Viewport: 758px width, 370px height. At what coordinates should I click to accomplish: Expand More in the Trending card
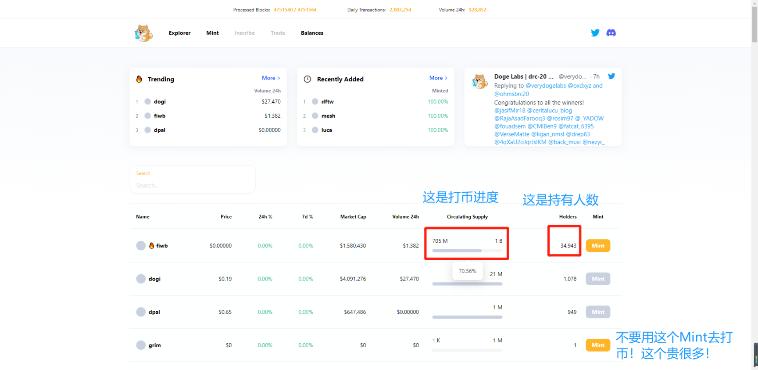[x=271, y=78]
